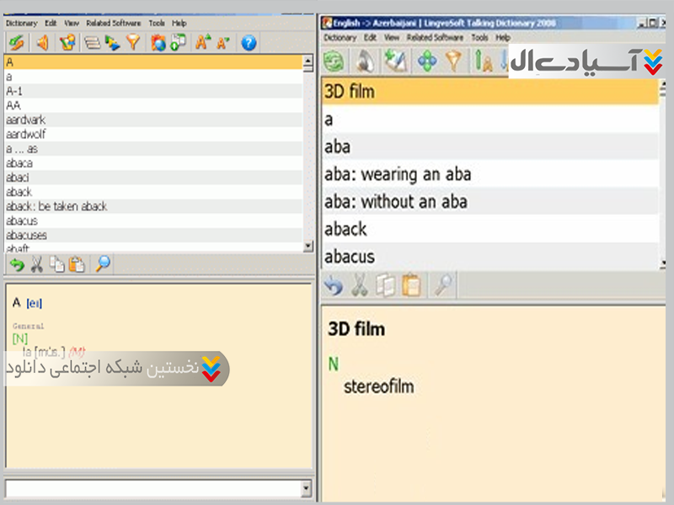The image size is (674, 505).
Task: Click scrollbar down arrow of left word list
Action: tap(308, 246)
